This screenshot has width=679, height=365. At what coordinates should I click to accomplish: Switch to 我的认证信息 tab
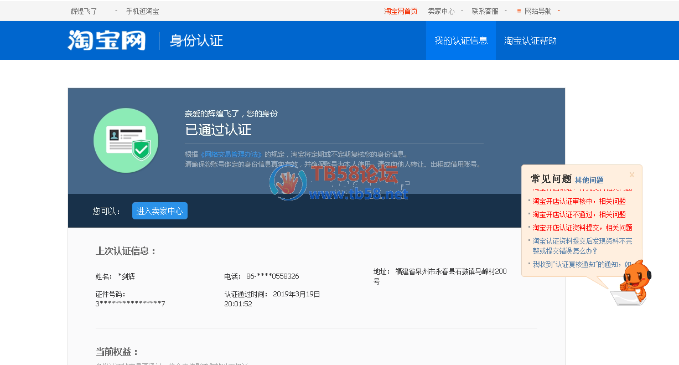(460, 40)
